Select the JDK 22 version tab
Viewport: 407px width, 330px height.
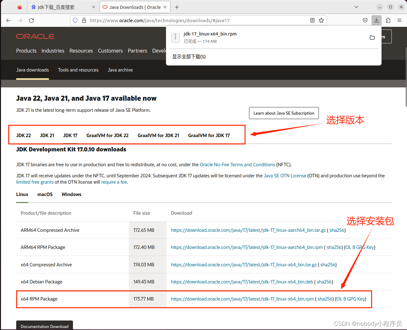tap(23, 135)
